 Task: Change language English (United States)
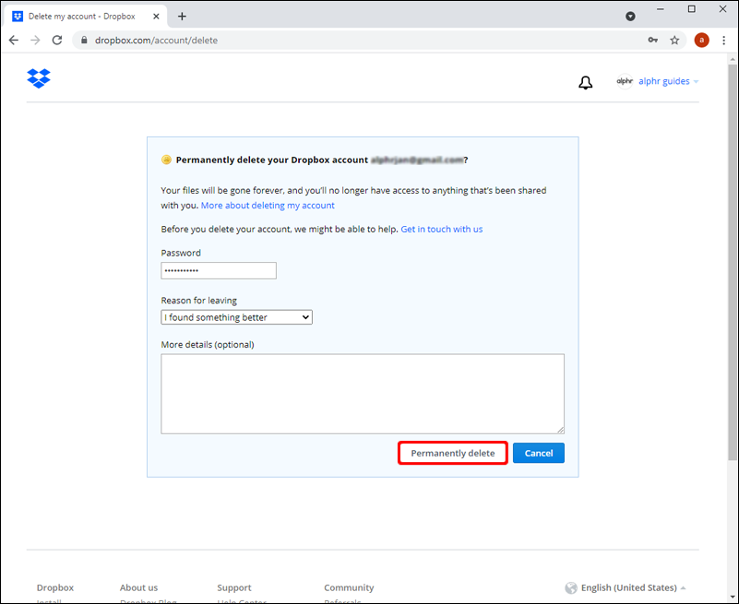[x=627, y=587]
